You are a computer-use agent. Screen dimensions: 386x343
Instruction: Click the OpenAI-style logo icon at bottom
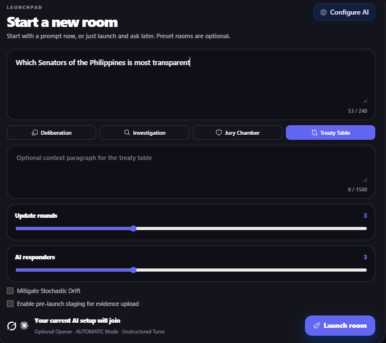pyautogui.click(x=12, y=326)
